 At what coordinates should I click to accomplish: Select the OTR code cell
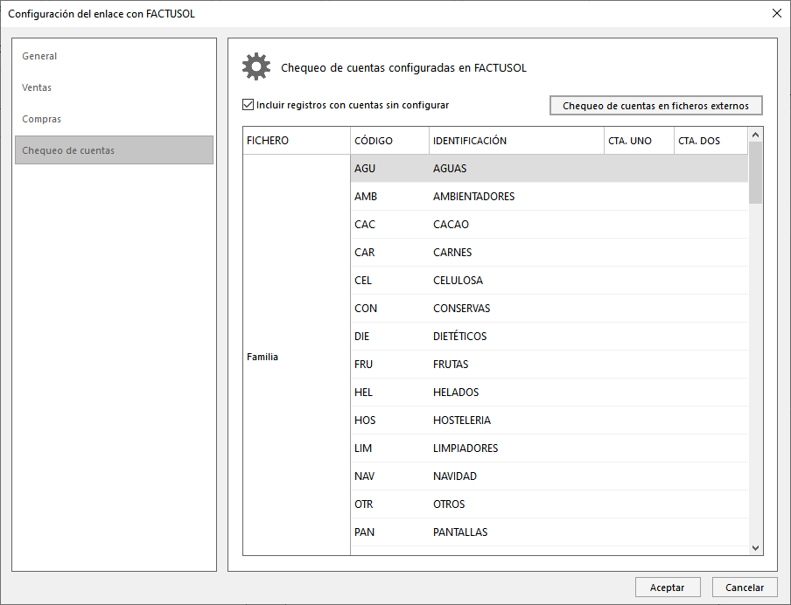(389, 504)
